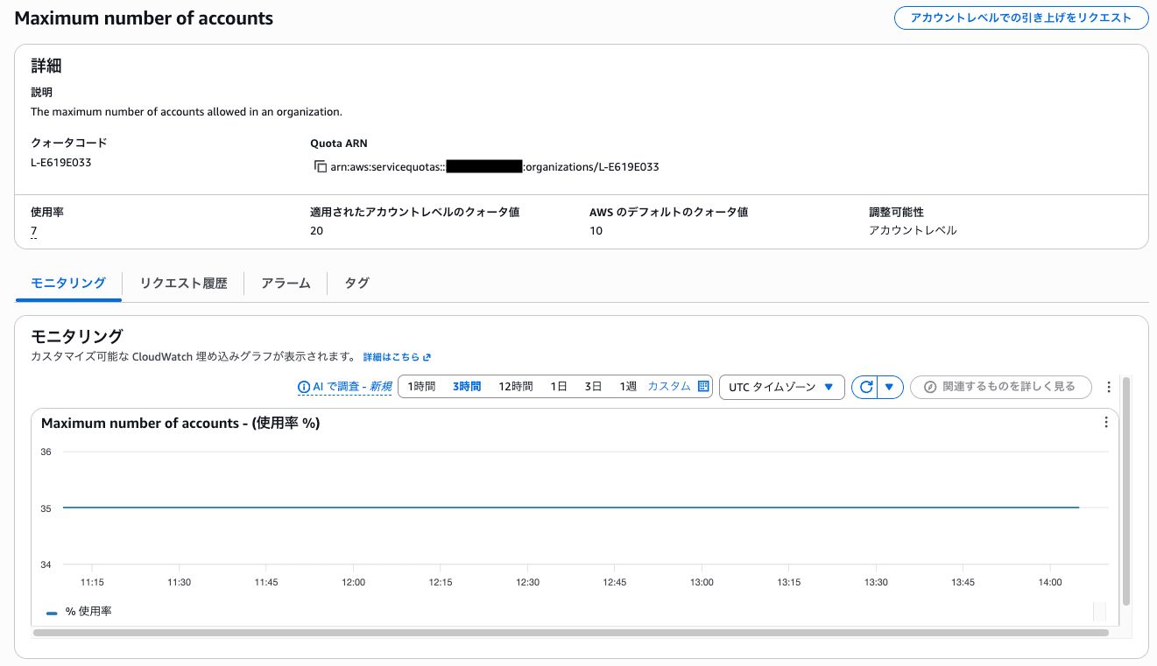Toggle the % 使用率 legend series

click(79, 611)
